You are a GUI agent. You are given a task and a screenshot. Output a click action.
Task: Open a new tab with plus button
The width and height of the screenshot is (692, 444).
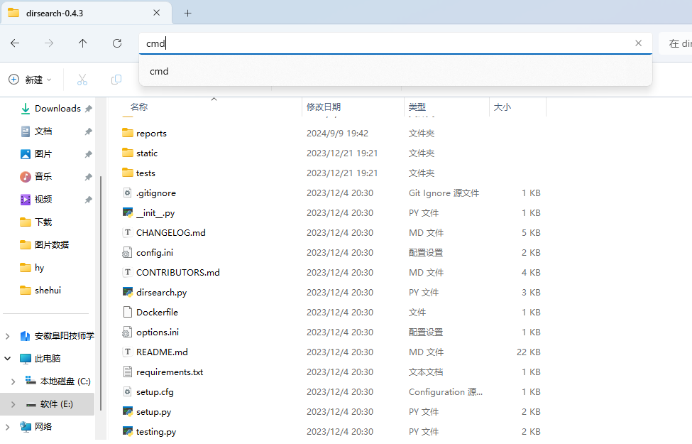(x=188, y=13)
